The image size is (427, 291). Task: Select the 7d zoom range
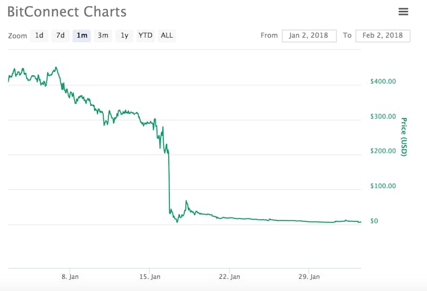pyautogui.click(x=60, y=35)
